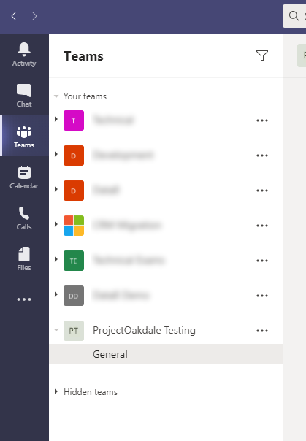Click the search magnifier icon
This screenshot has height=441, width=306.
[294, 16]
